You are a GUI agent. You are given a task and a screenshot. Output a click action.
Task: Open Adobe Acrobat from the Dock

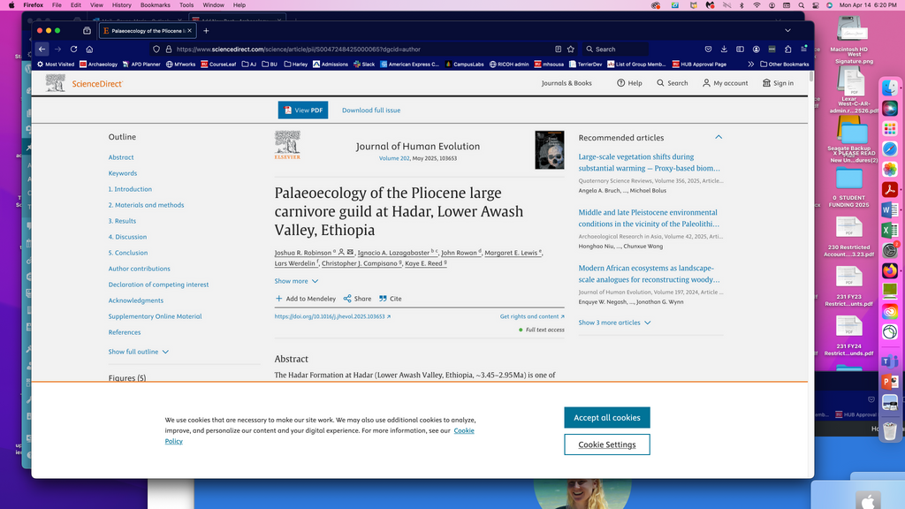click(889, 189)
